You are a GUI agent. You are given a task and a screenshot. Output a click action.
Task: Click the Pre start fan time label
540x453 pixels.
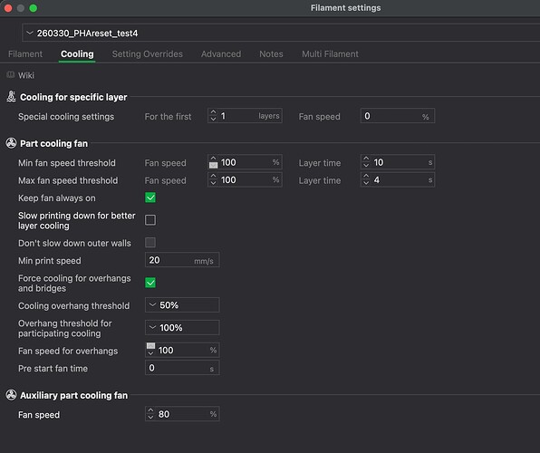tap(53, 368)
